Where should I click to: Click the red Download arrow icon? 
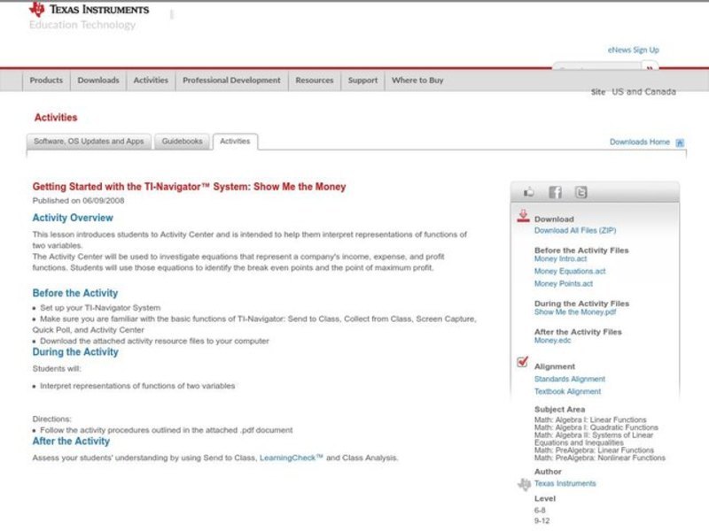coord(523,217)
